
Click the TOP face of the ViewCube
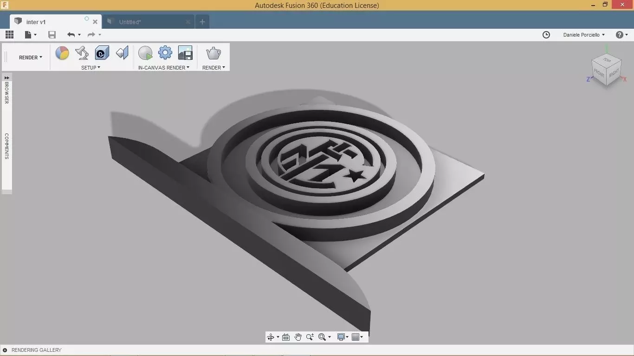click(607, 60)
